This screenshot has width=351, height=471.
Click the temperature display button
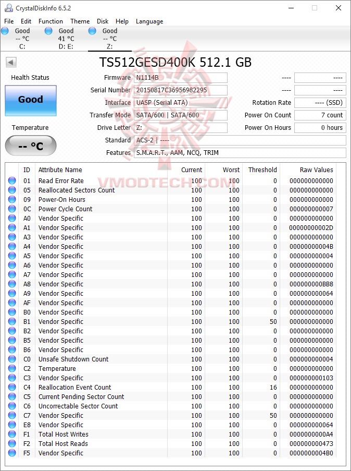(31, 146)
